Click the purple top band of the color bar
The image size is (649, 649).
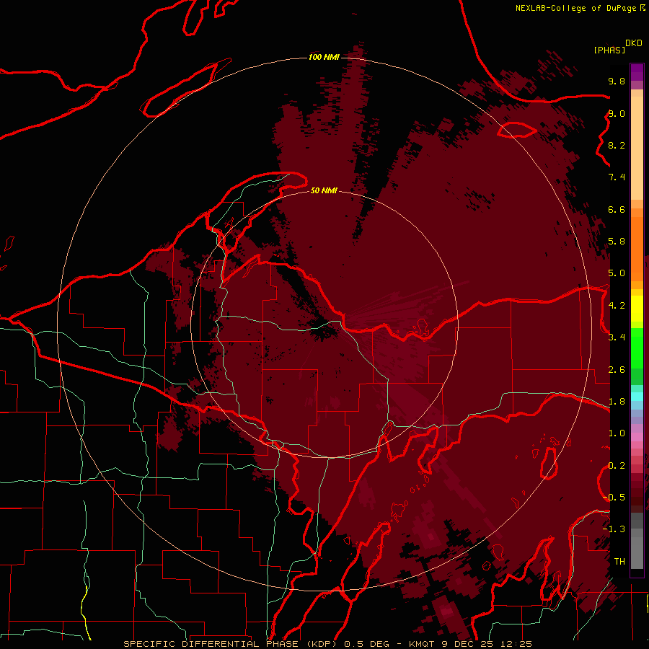(x=637, y=72)
